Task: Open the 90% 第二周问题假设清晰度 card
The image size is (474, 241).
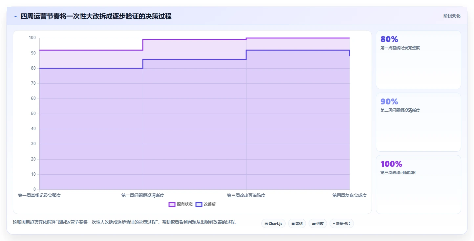Action: click(419, 122)
